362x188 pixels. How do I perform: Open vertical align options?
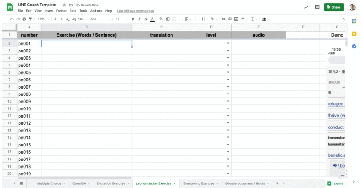pos(196,19)
